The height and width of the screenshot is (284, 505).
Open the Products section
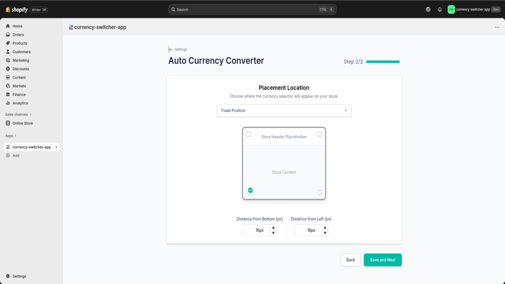(x=20, y=43)
